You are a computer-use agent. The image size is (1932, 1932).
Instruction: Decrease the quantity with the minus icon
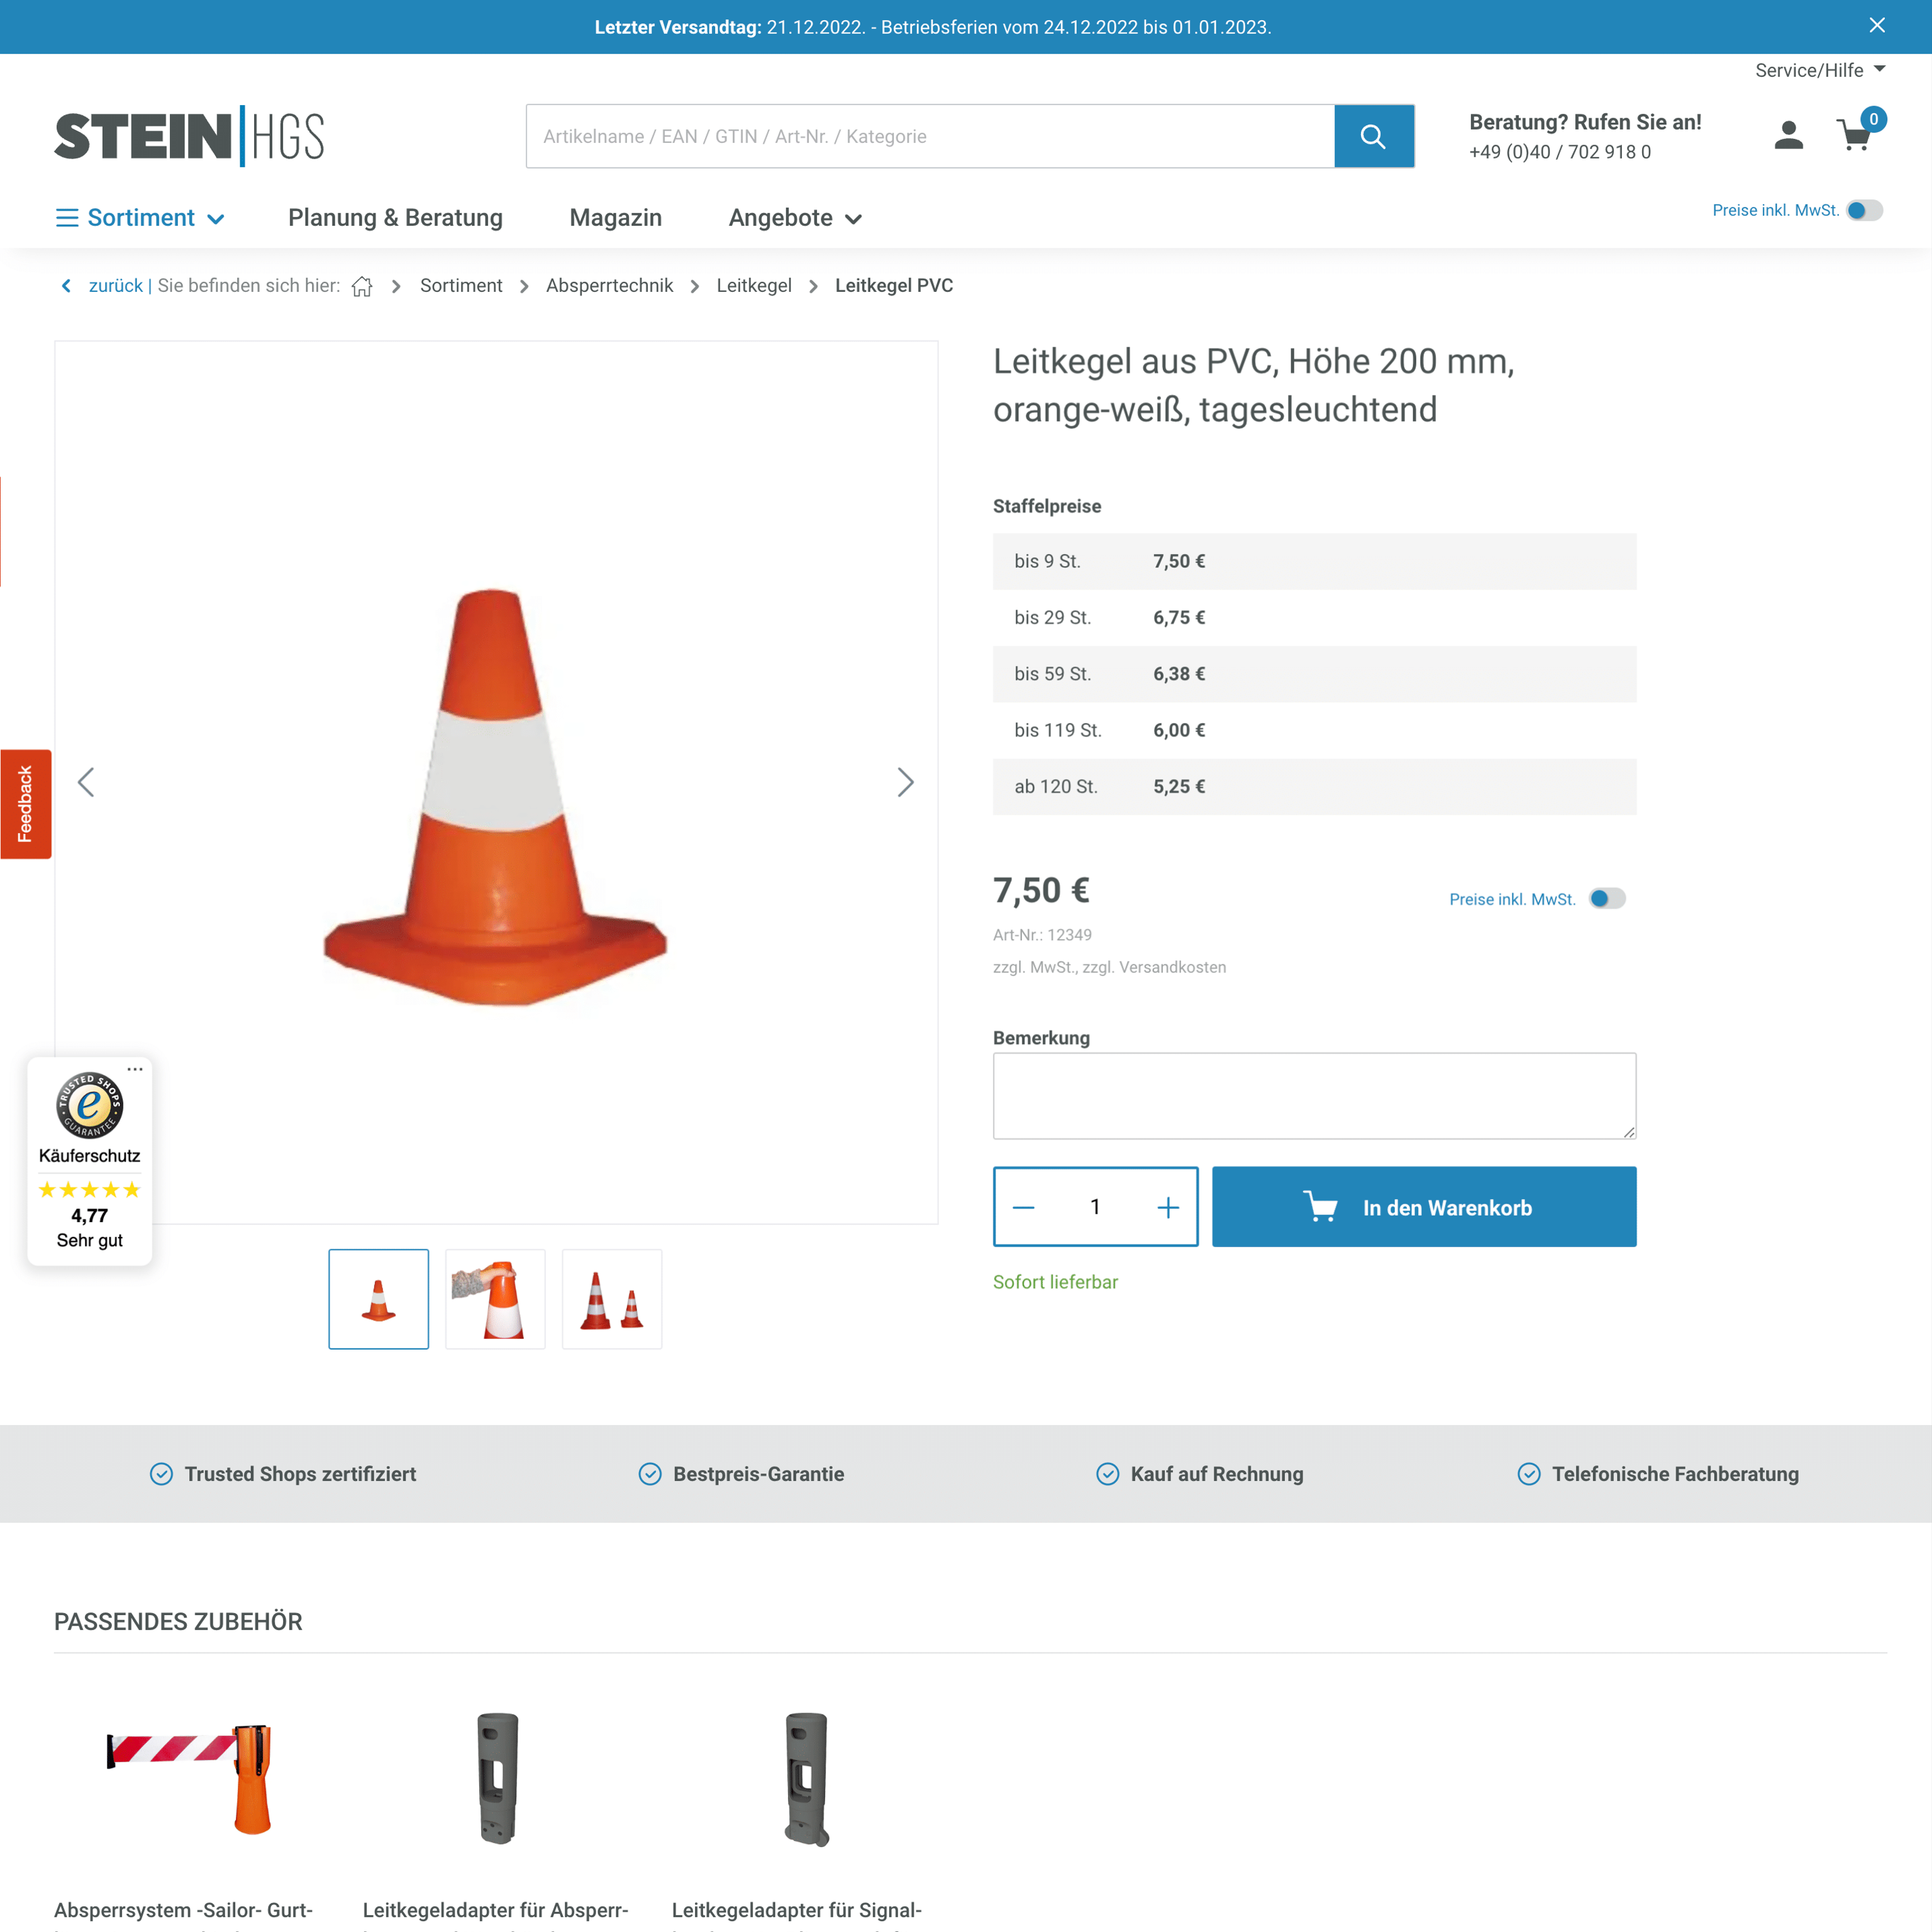point(1024,1206)
